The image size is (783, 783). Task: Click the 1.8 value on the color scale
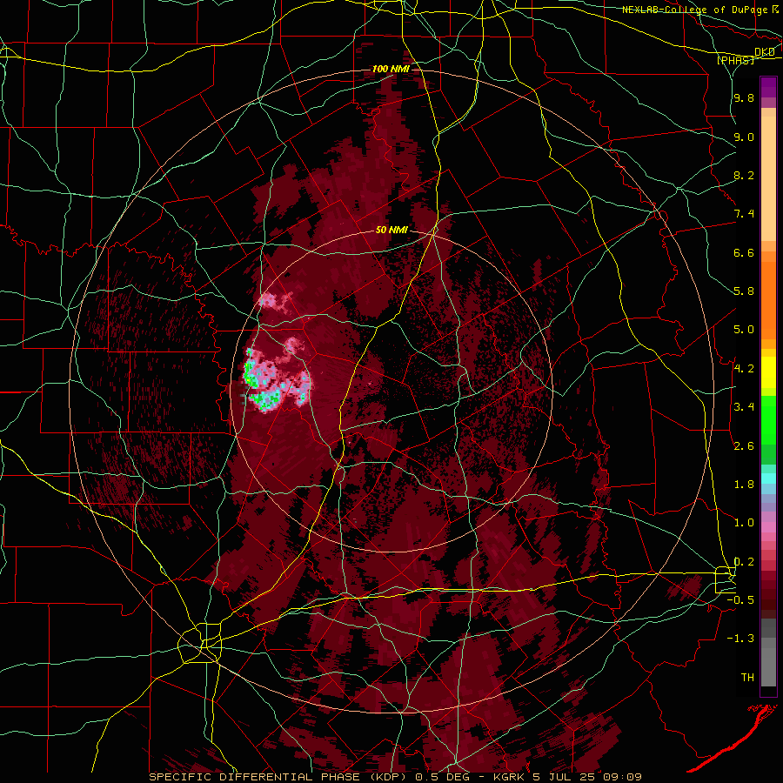[x=744, y=485]
